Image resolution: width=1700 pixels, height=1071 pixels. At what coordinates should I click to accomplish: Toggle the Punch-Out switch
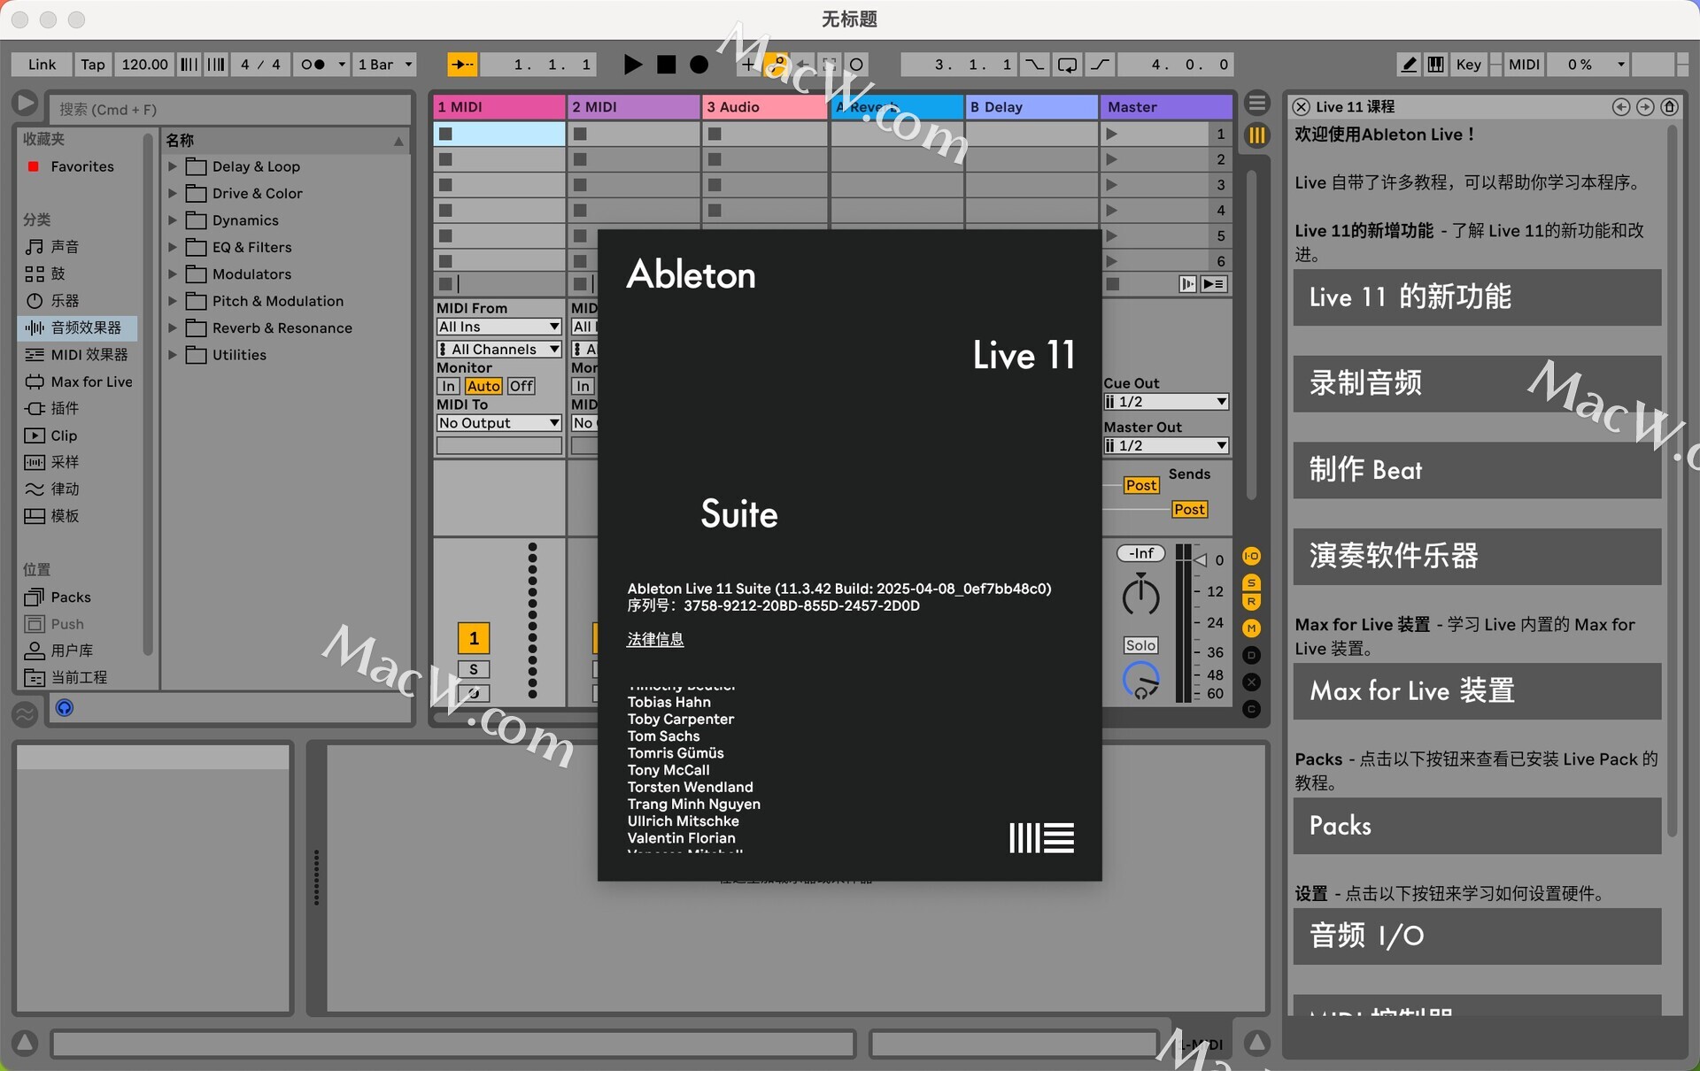(x=1100, y=65)
